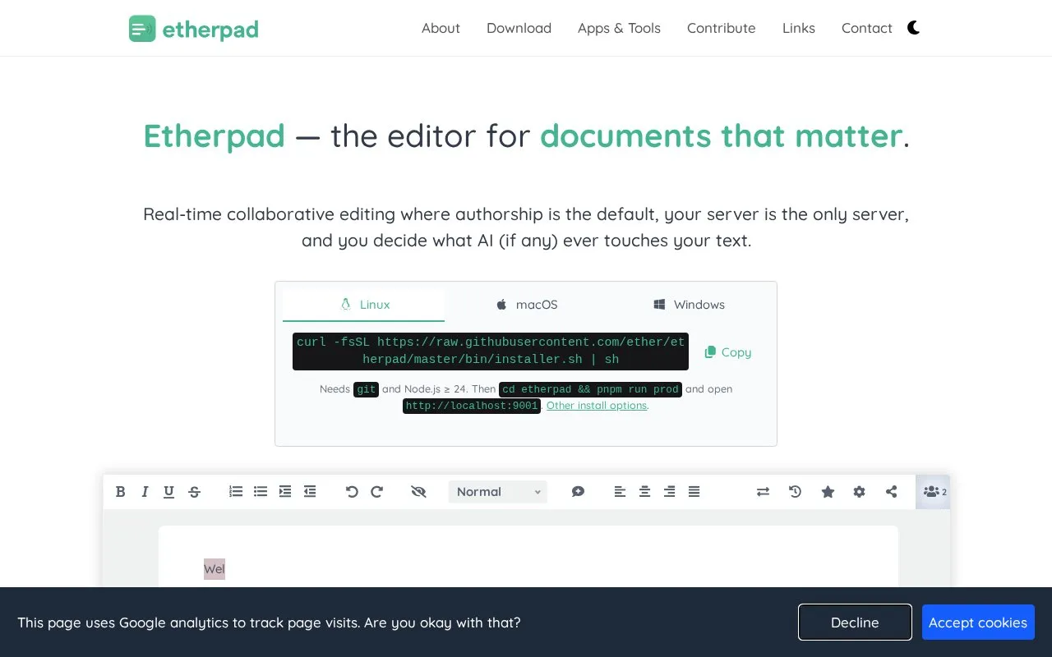Decline Google analytics cookies
The image size is (1052, 657).
[x=855, y=623]
